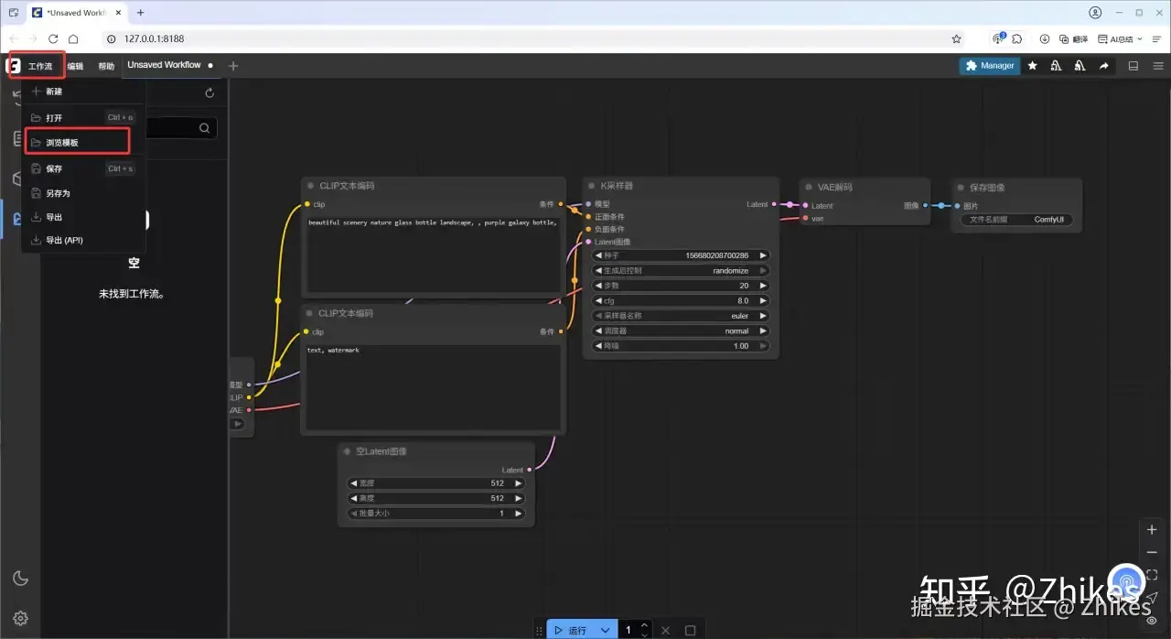The height and width of the screenshot is (639, 1171).
Task: Cancel the current run with X icon
Action: click(x=665, y=630)
